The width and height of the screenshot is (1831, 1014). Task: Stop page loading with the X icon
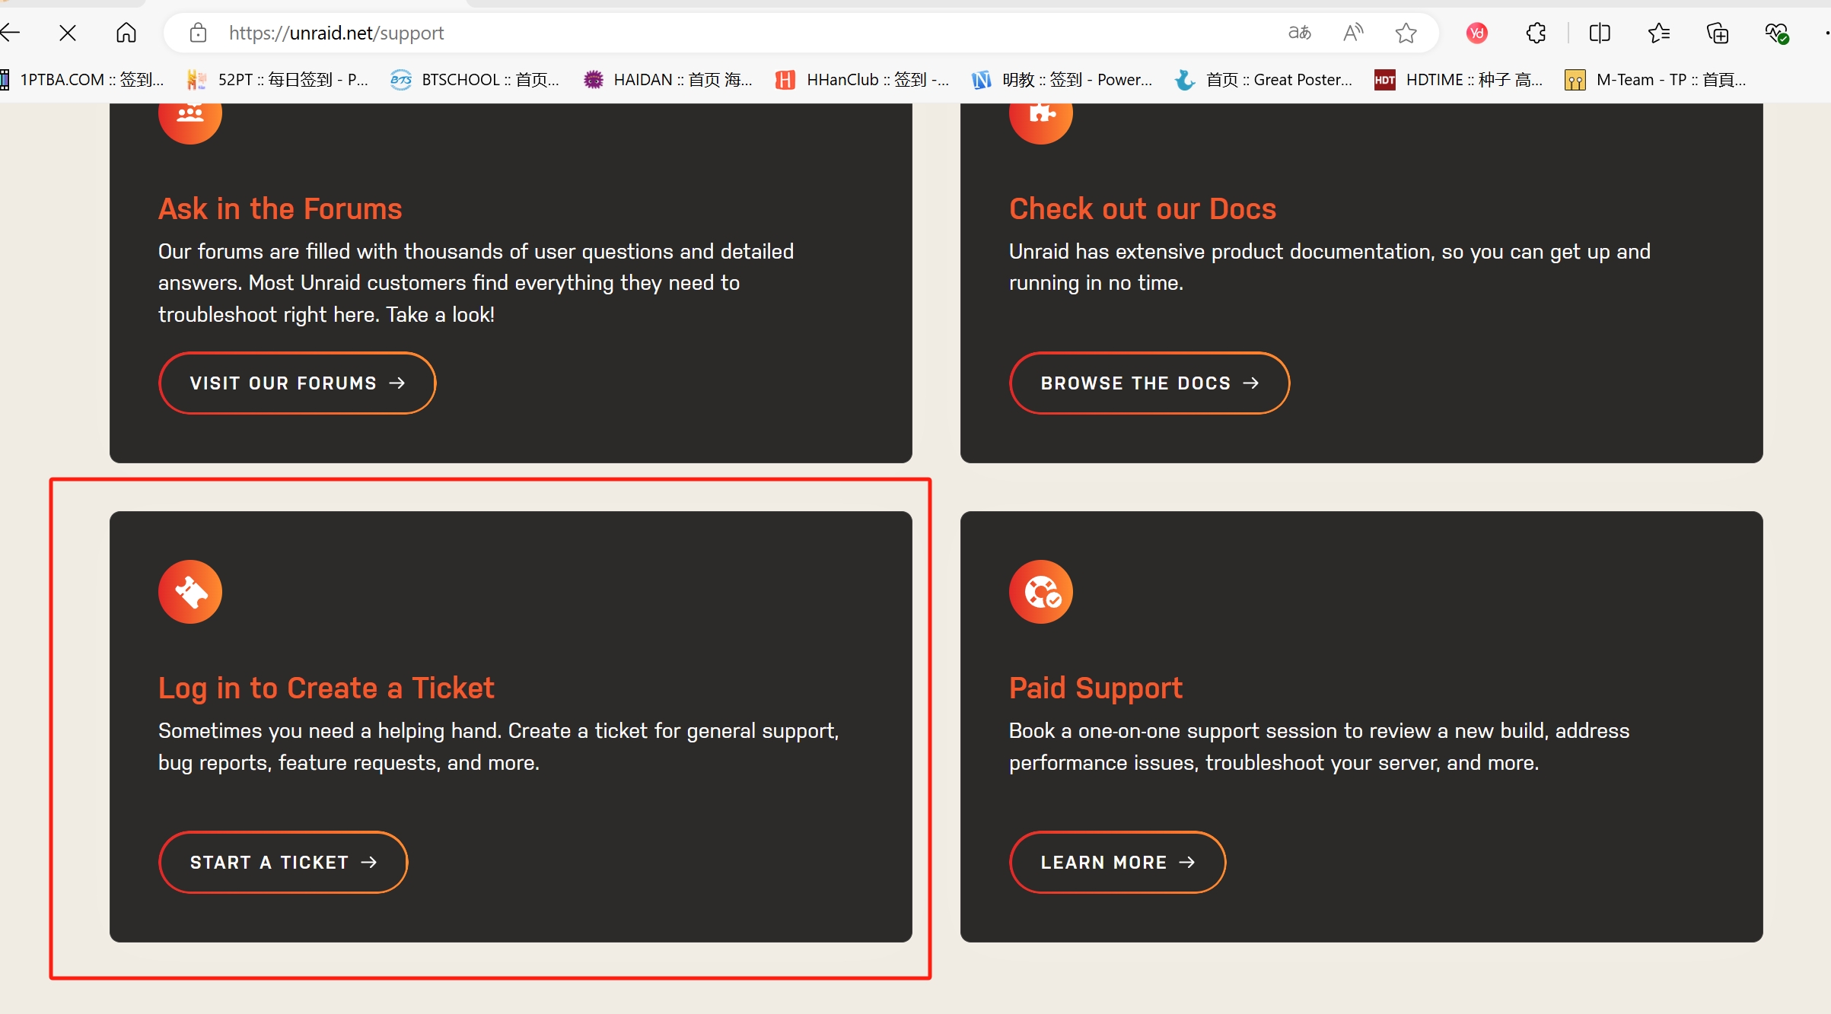pos(68,33)
